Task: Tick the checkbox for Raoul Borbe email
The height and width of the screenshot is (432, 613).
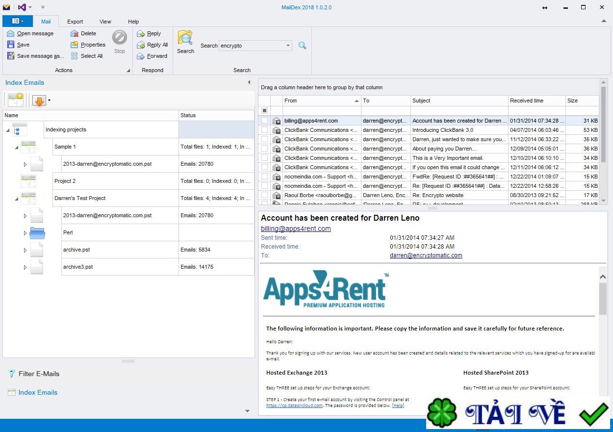Action: (265, 195)
